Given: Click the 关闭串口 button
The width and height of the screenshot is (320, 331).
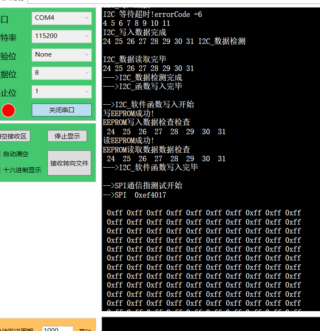Looking at the screenshot, I should tap(62, 110).
